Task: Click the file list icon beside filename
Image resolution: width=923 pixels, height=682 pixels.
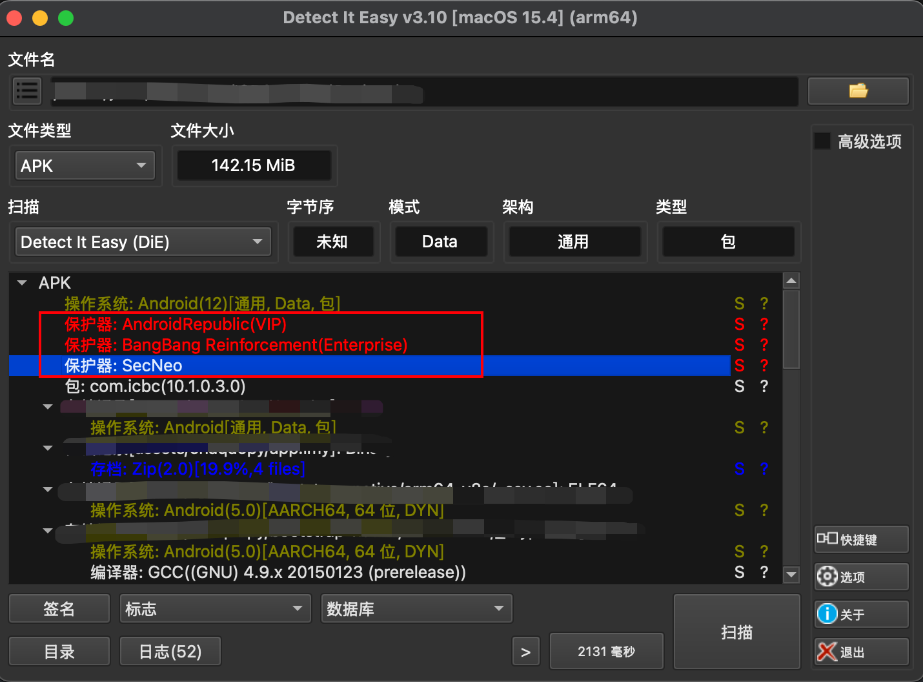Action: pos(27,91)
